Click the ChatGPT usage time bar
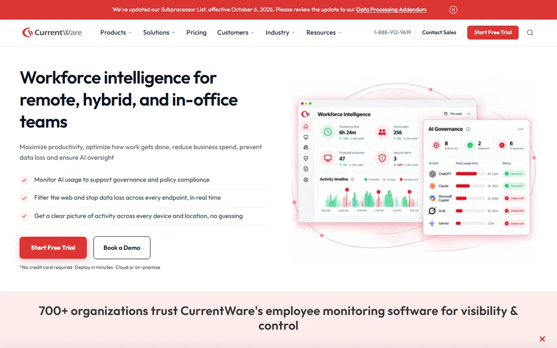557x348 pixels. pyautogui.click(x=469, y=174)
